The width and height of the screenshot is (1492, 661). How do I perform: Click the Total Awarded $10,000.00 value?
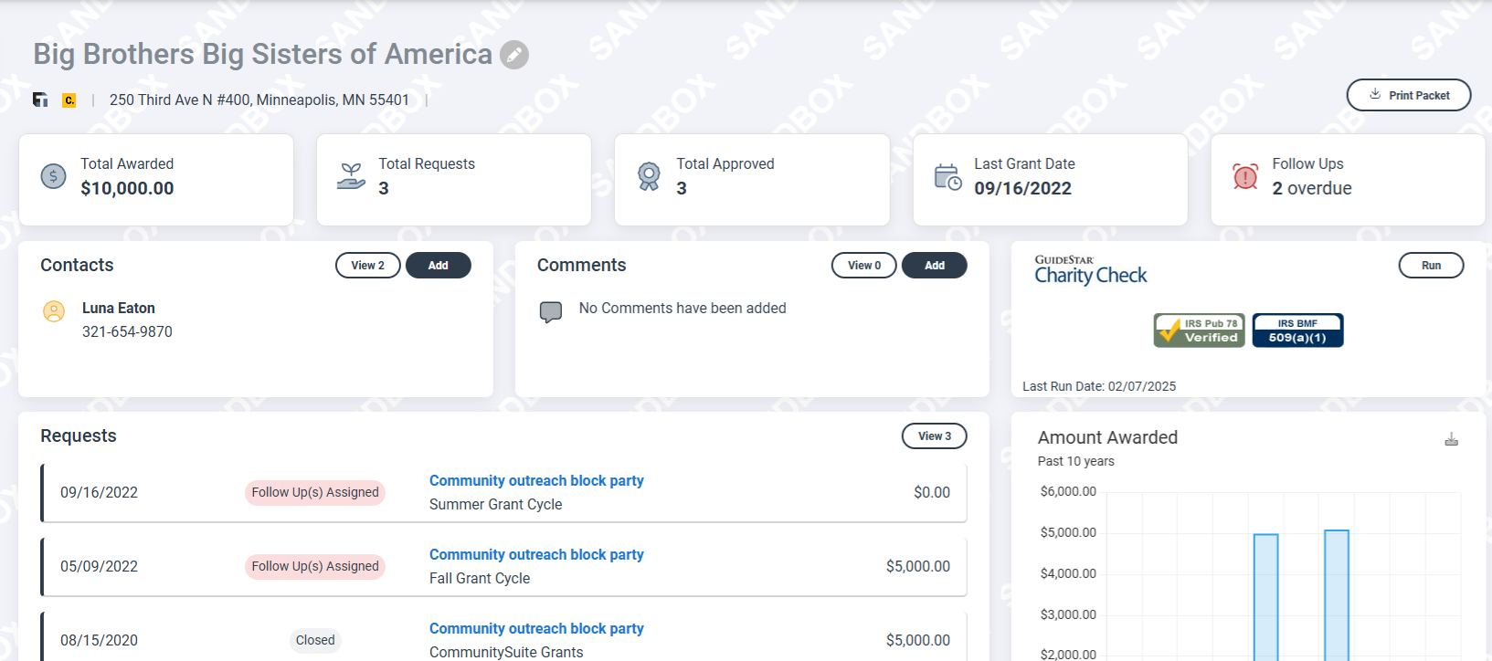tap(127, 188)
